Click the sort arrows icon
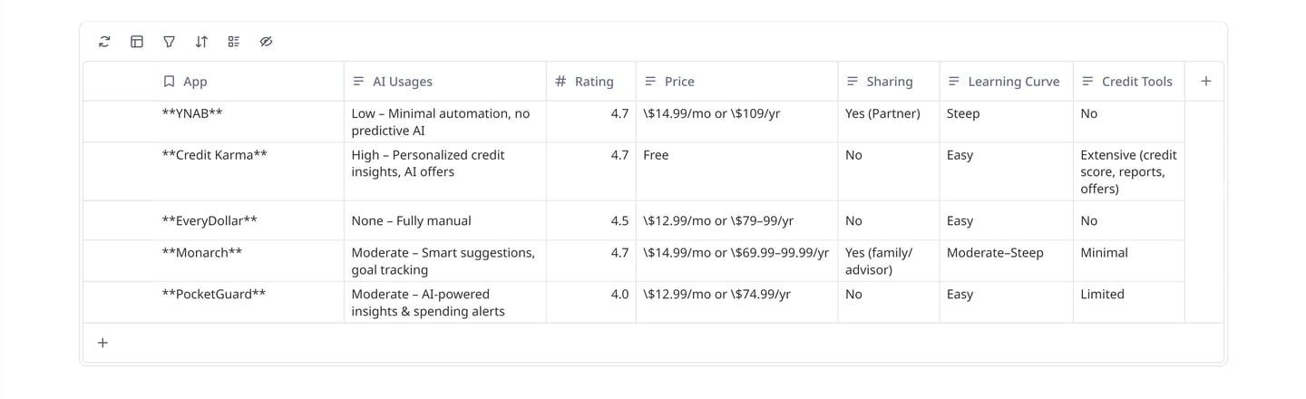 [x=201, y=42]
